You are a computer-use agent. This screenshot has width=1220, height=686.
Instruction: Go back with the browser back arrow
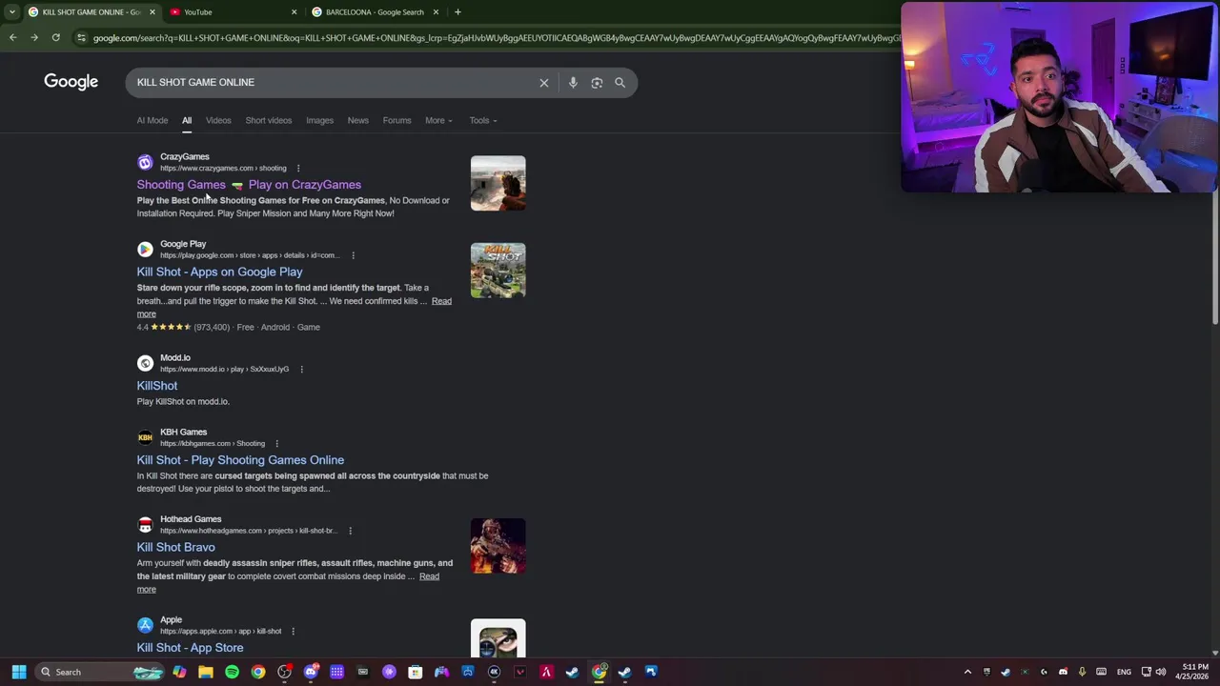click(x=12, y=38)
